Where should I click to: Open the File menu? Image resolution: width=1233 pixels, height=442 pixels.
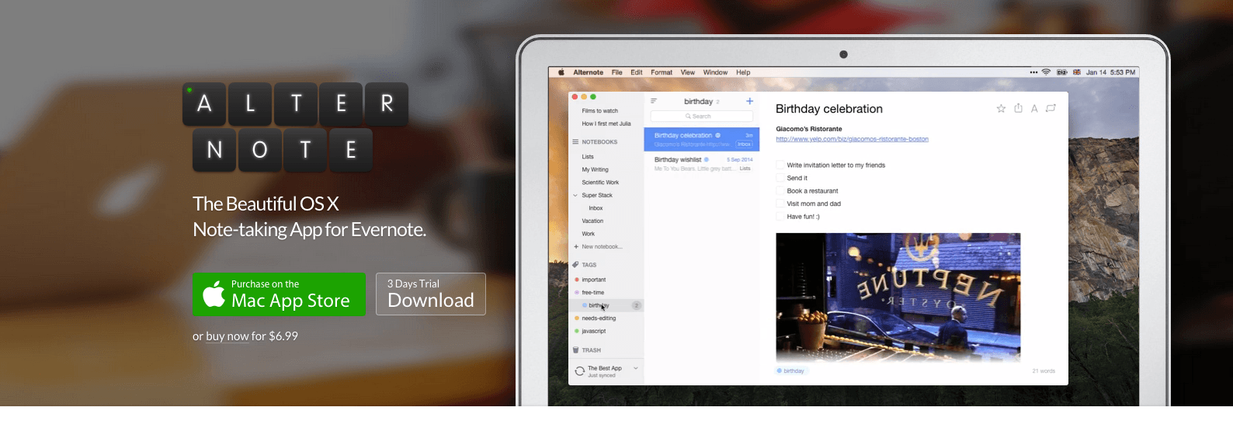616,72
